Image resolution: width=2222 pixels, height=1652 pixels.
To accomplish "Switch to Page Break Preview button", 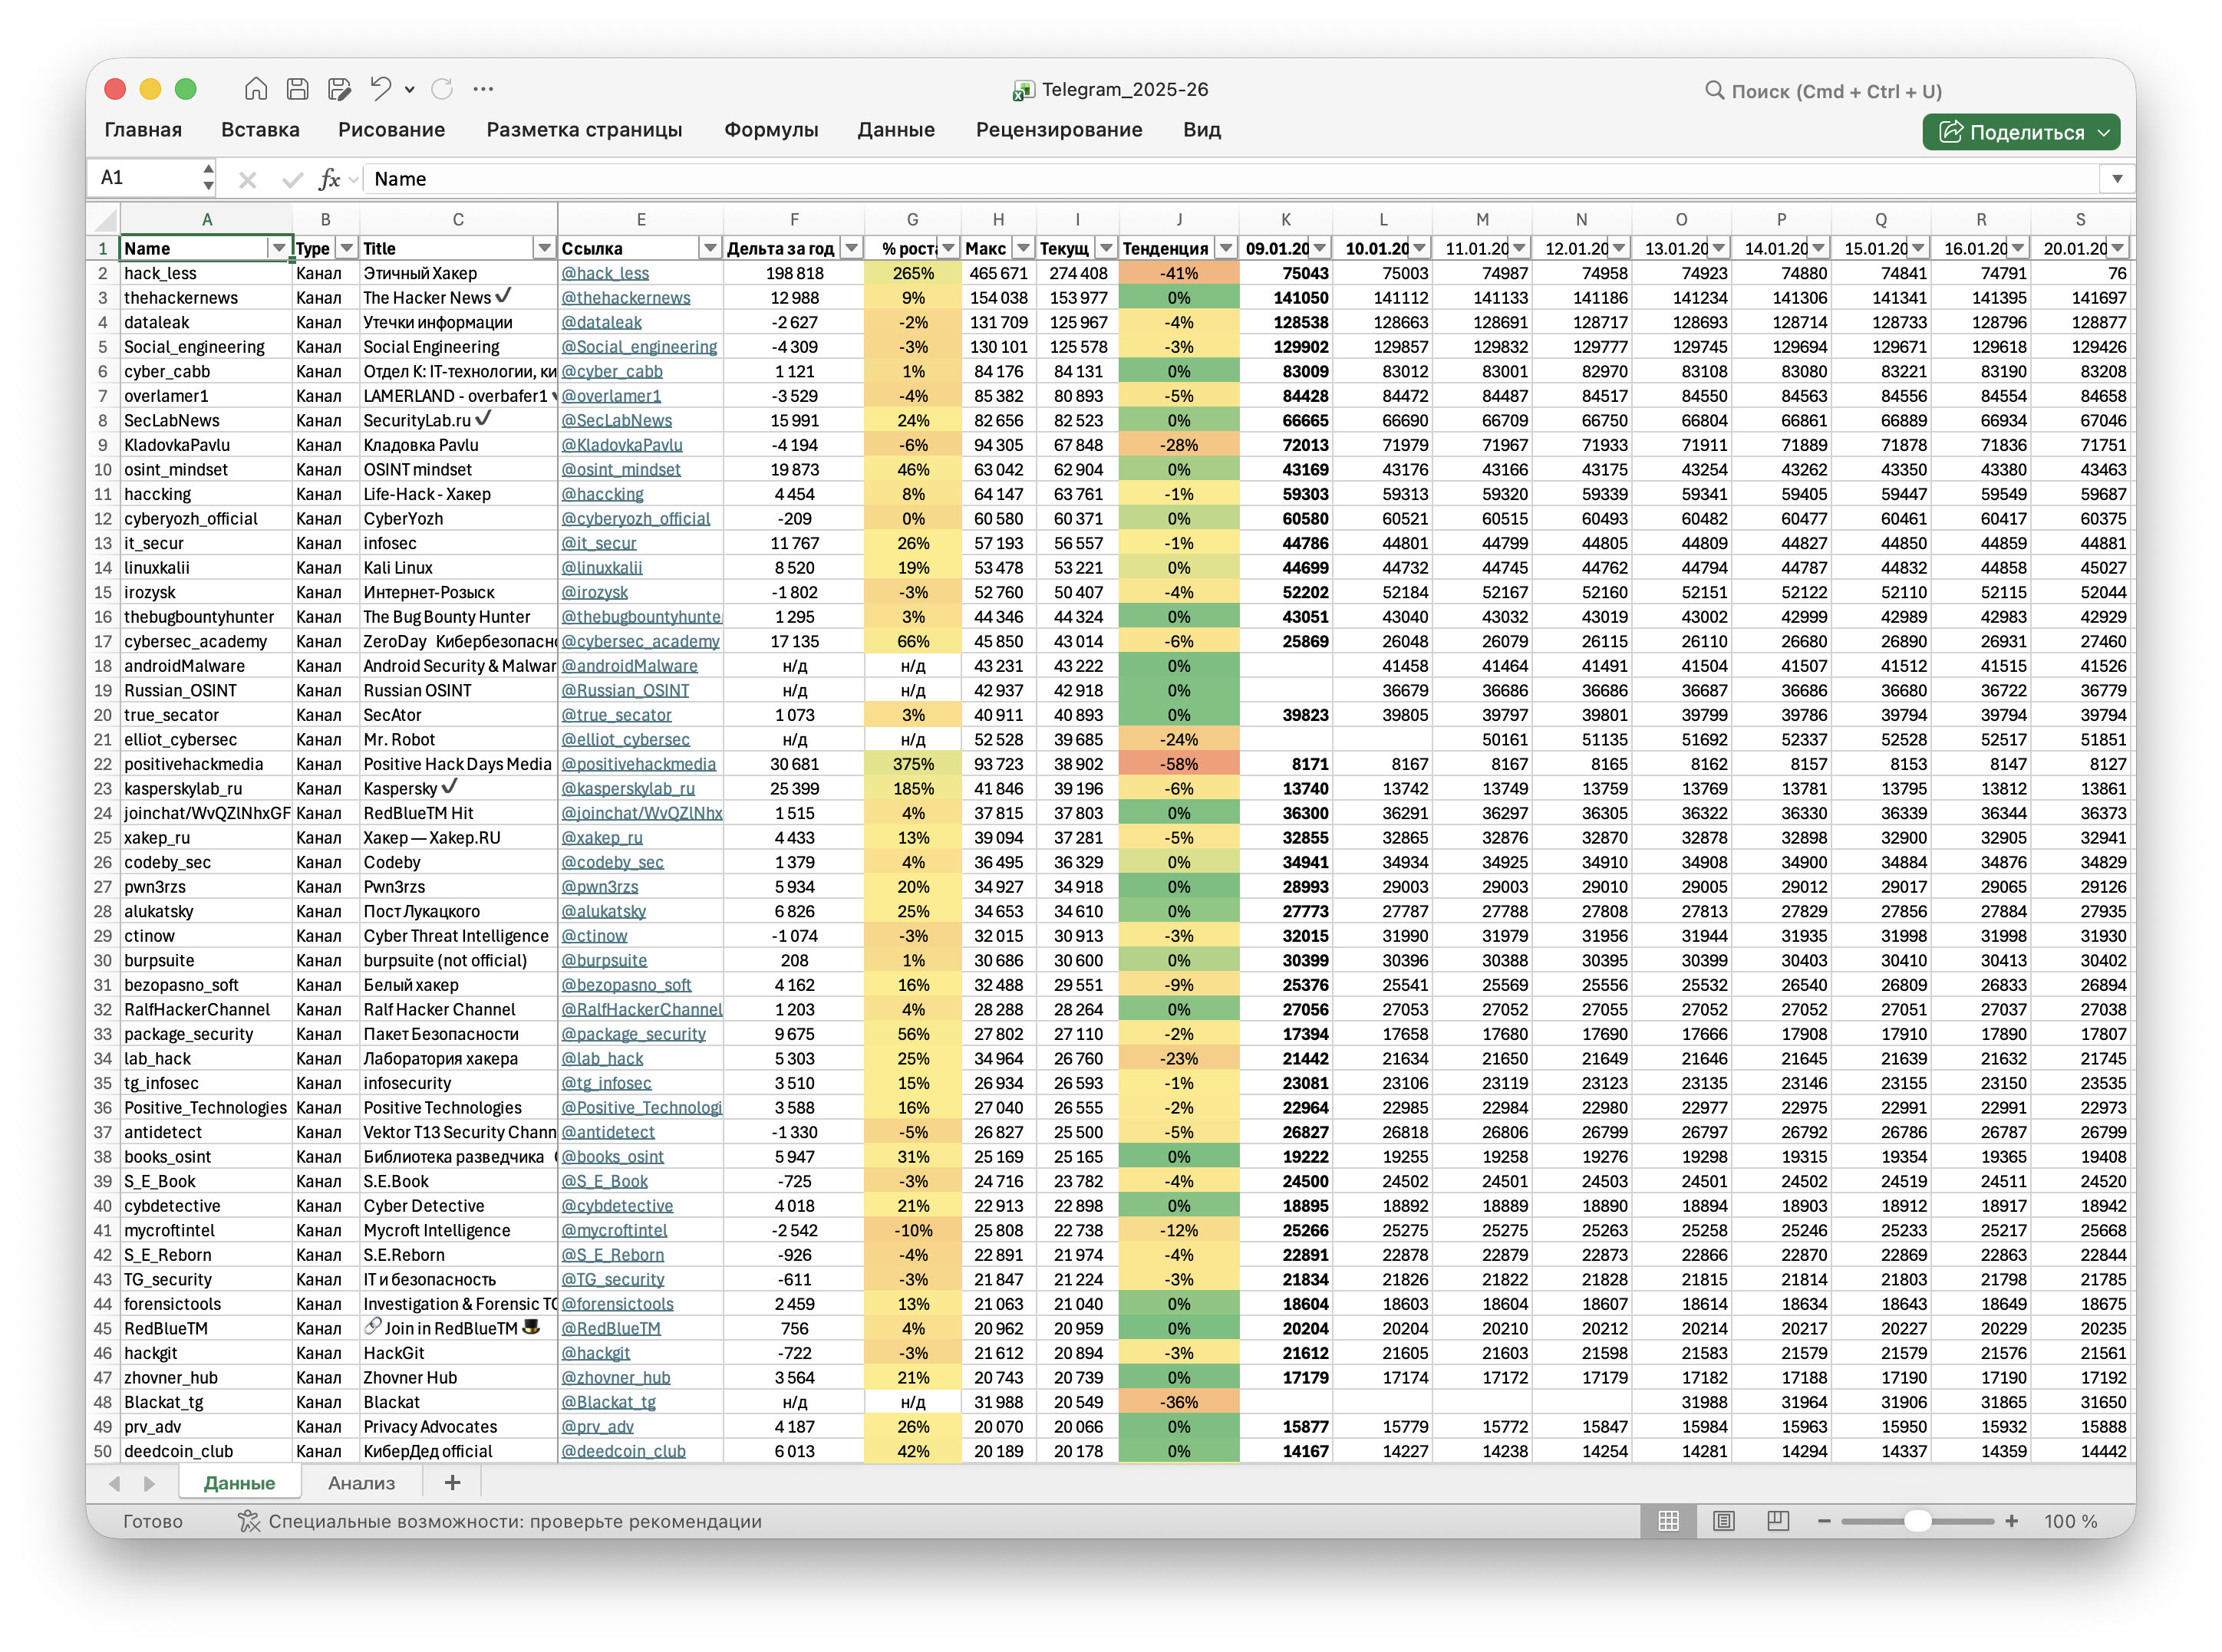I will pos(1778,1521).
